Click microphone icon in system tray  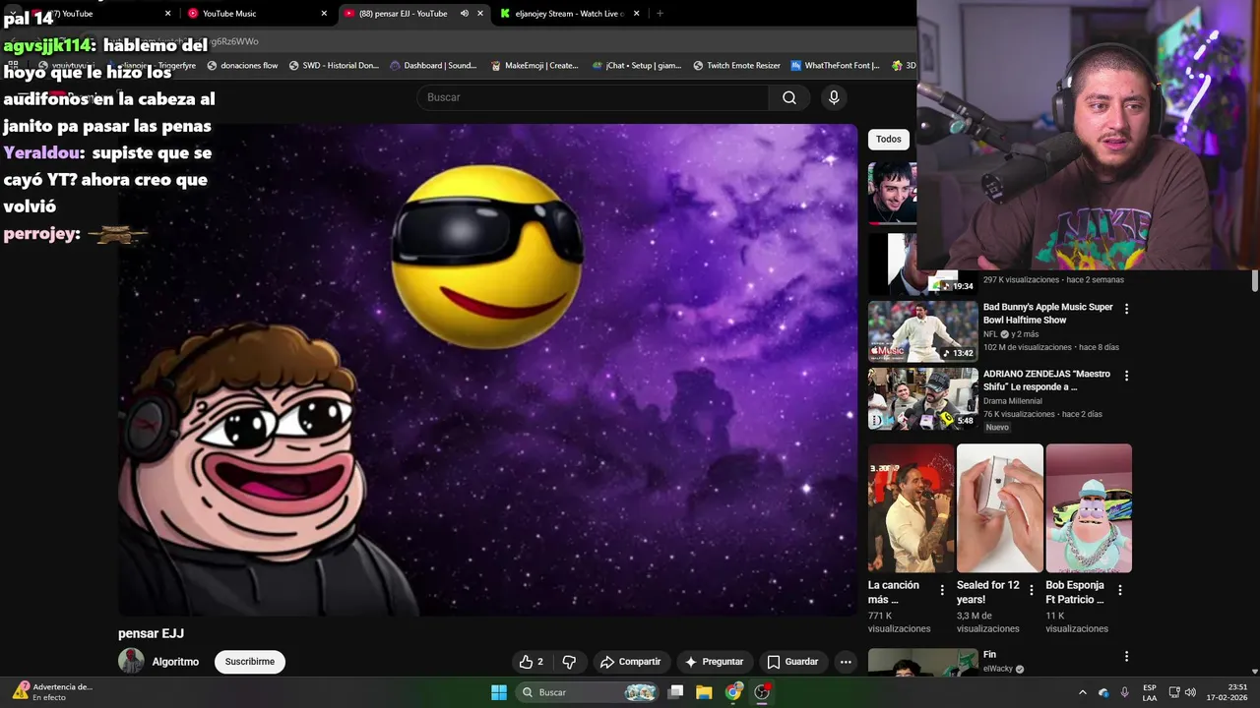click(x=1124, y=692)
